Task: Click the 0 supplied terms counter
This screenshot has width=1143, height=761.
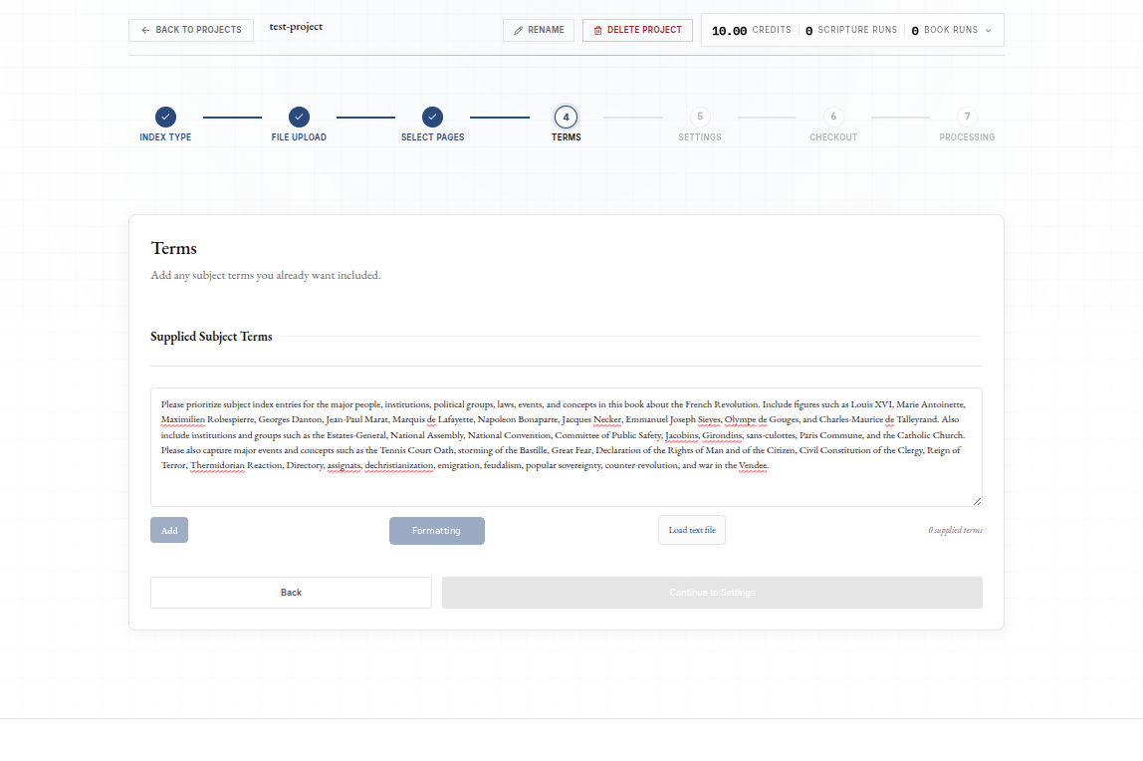Action: (955, 530)
